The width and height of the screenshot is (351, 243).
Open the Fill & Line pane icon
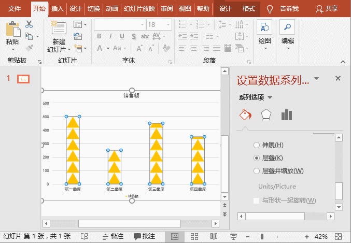click(x=245, y=115)
